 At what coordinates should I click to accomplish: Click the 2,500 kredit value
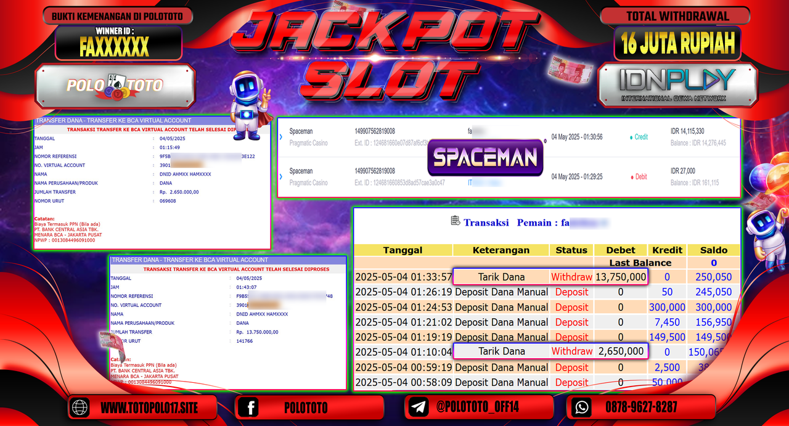pyautogui.click(x=668, y=367)
